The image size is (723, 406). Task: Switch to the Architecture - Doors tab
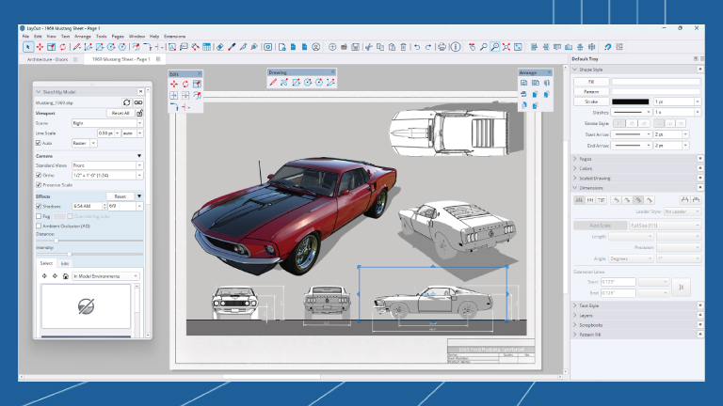47,59
